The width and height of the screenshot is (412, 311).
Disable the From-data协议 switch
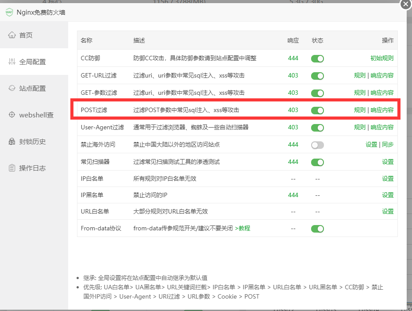tap(317, 229)
